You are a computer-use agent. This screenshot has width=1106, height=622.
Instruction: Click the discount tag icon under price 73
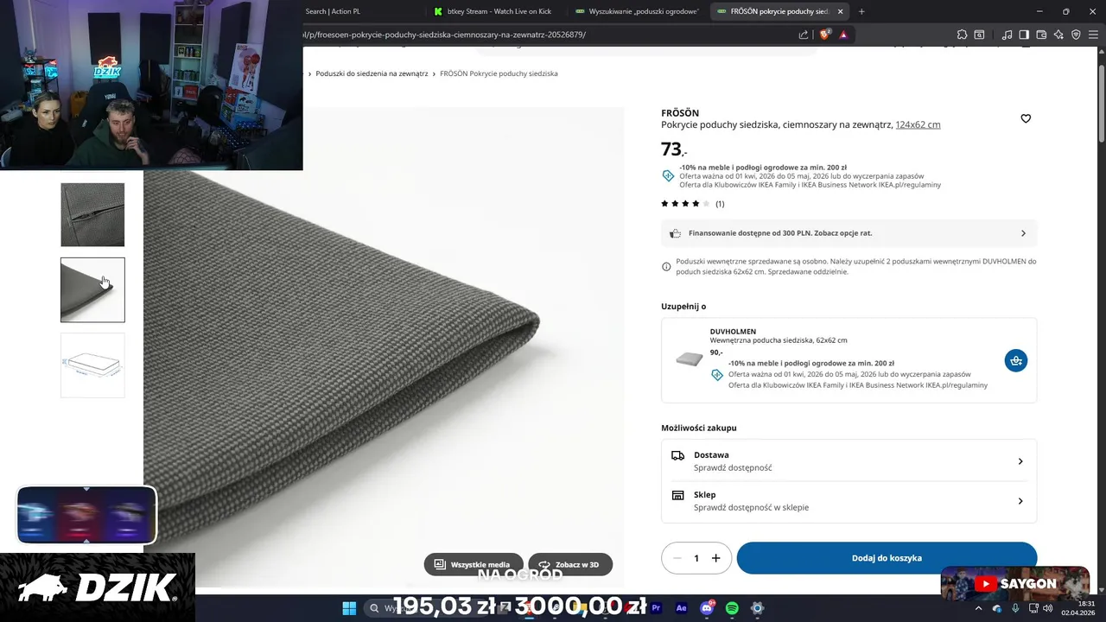[x=668, y=175]
